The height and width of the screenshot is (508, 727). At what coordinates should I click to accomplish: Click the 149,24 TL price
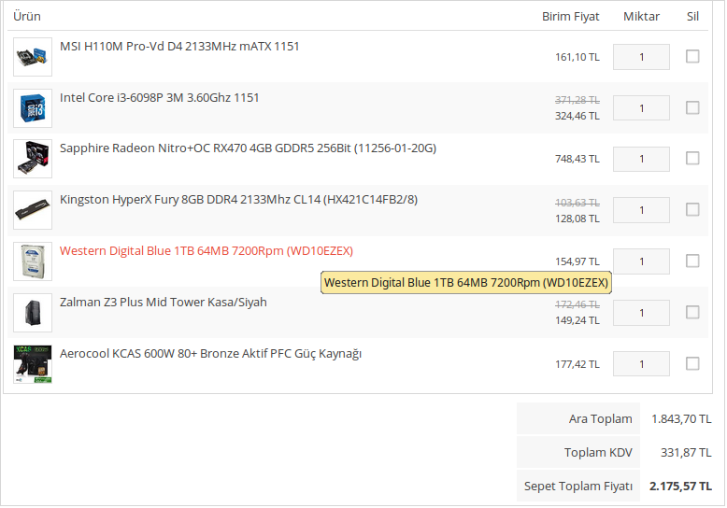(x=577, y=320)
